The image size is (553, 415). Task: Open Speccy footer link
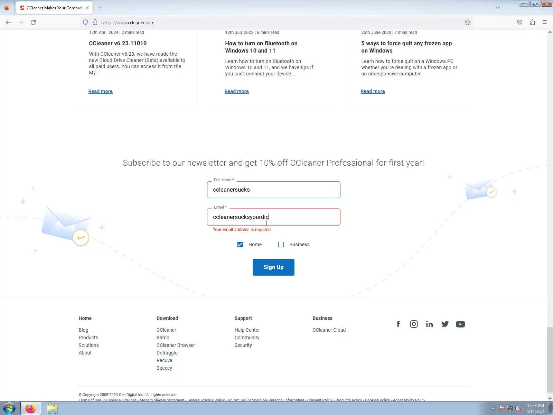click(x=164, y=368)
